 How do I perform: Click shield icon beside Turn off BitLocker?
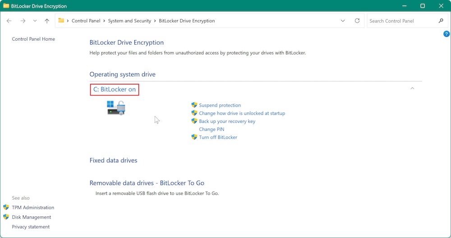point(194,137)
